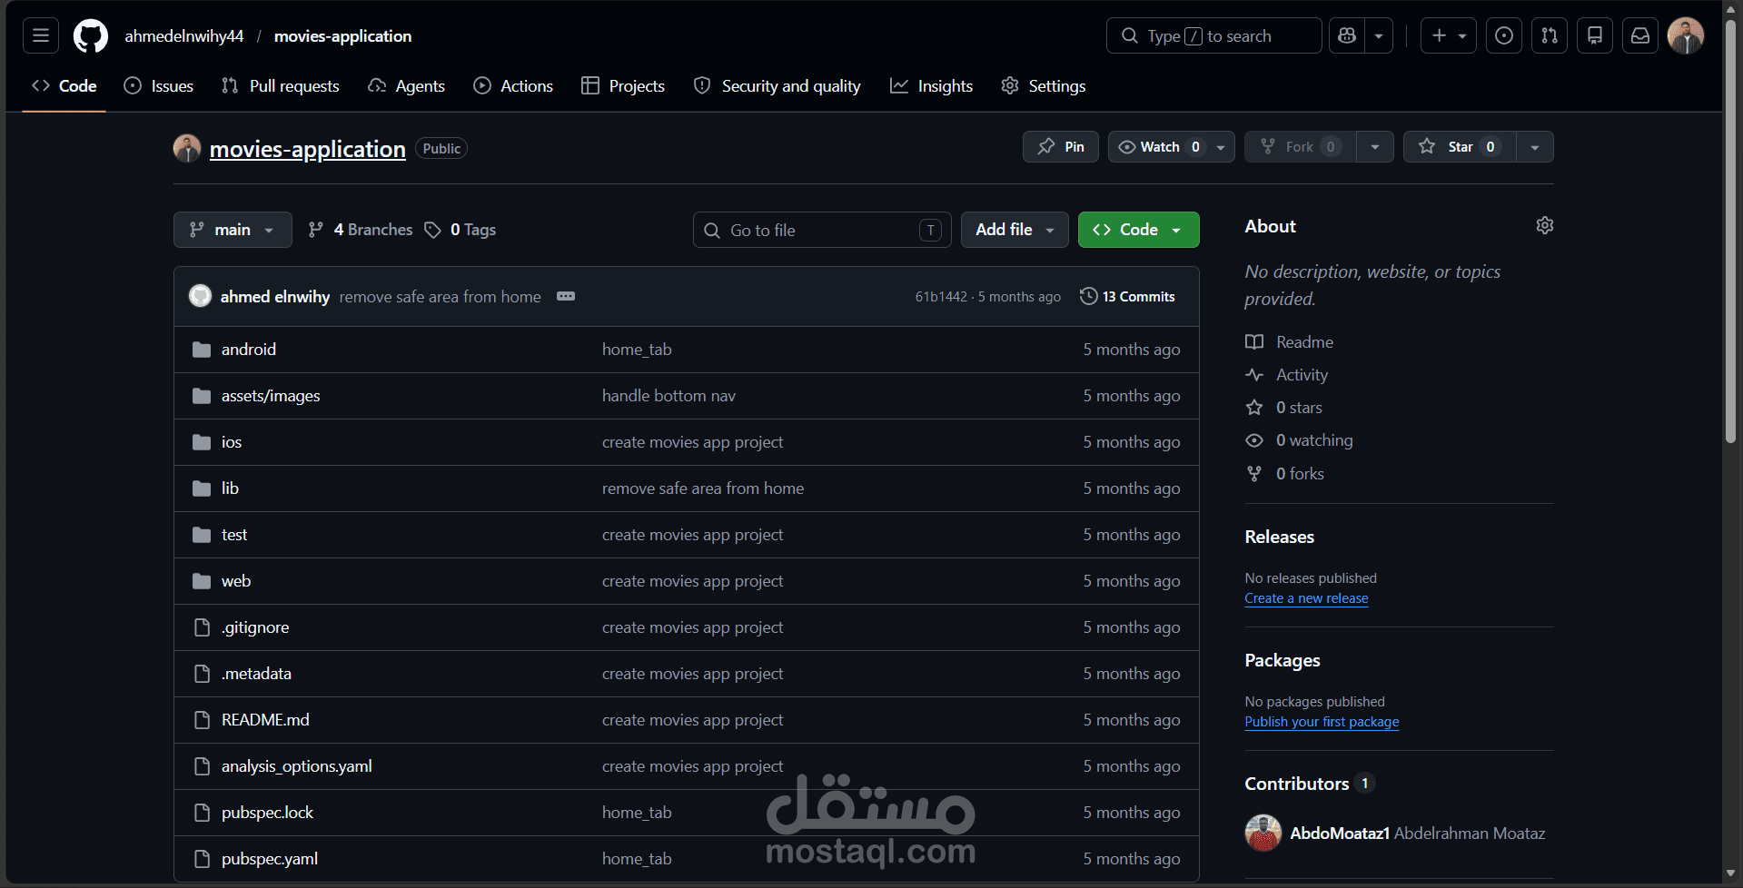1743x888 pixels.
Task: Switch to the Agents tab
Action: 407,86
